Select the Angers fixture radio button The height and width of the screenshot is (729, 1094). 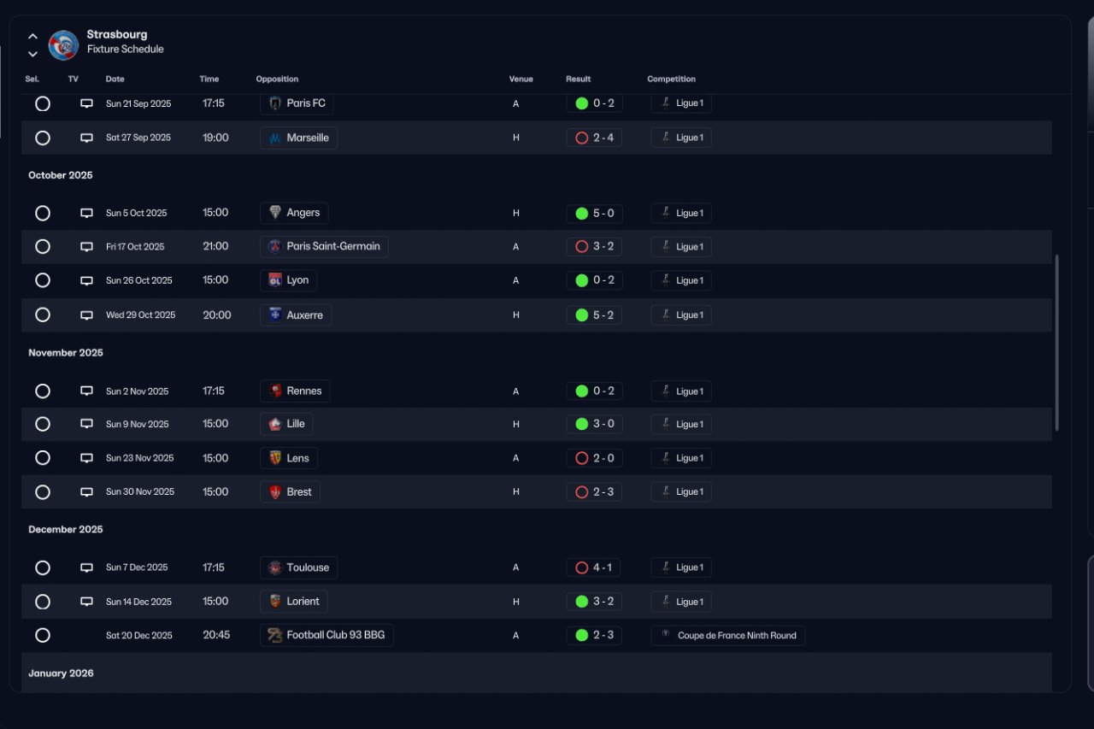43,213
